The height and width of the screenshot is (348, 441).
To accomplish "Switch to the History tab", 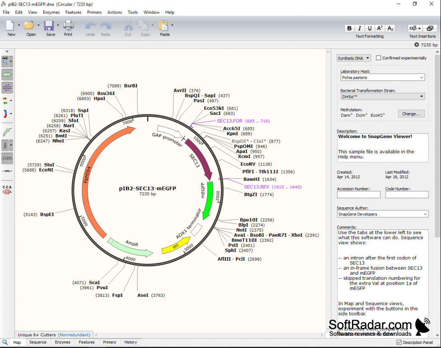I will tap(131, 342).
